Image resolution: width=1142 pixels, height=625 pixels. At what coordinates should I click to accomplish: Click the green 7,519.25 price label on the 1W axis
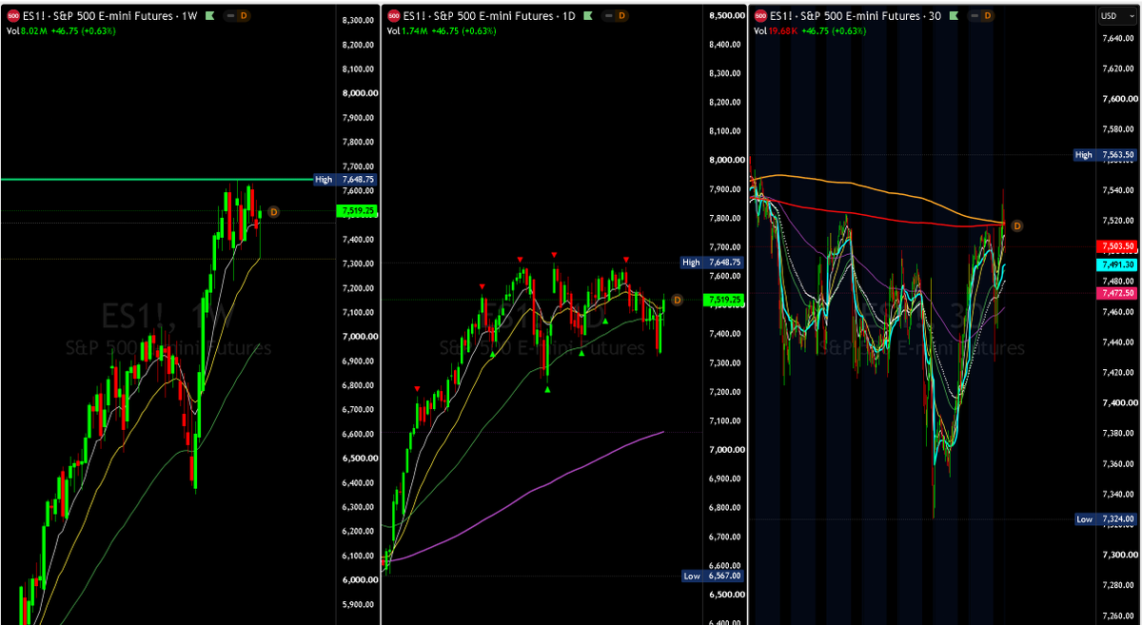[x=357, y=211]
